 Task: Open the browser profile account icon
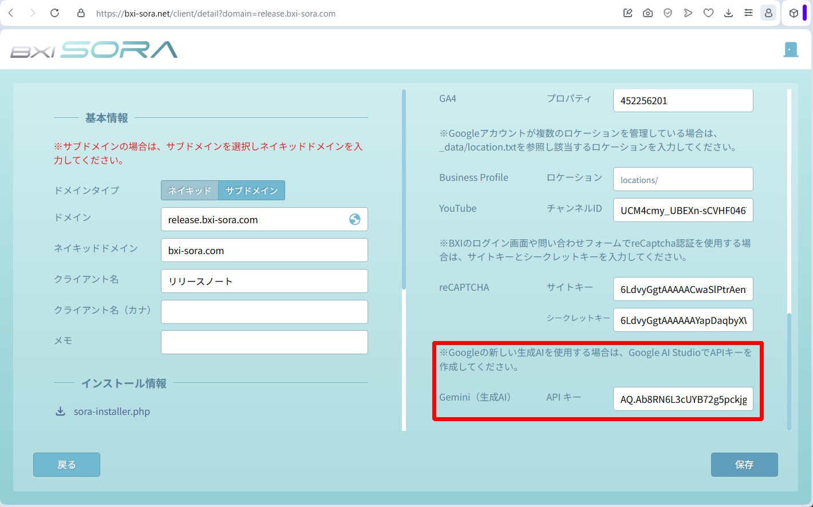coord(768,13)
